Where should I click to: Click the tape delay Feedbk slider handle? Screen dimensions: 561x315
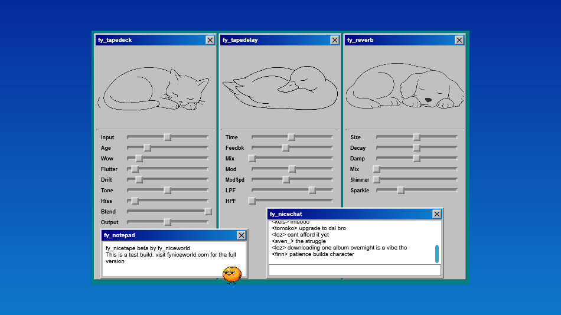pos(286,147)
